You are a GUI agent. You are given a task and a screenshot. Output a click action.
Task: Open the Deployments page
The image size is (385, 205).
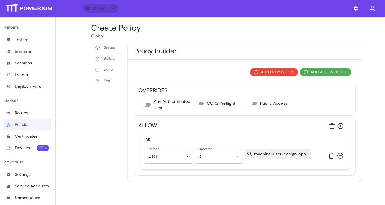(x=28, y=86)
